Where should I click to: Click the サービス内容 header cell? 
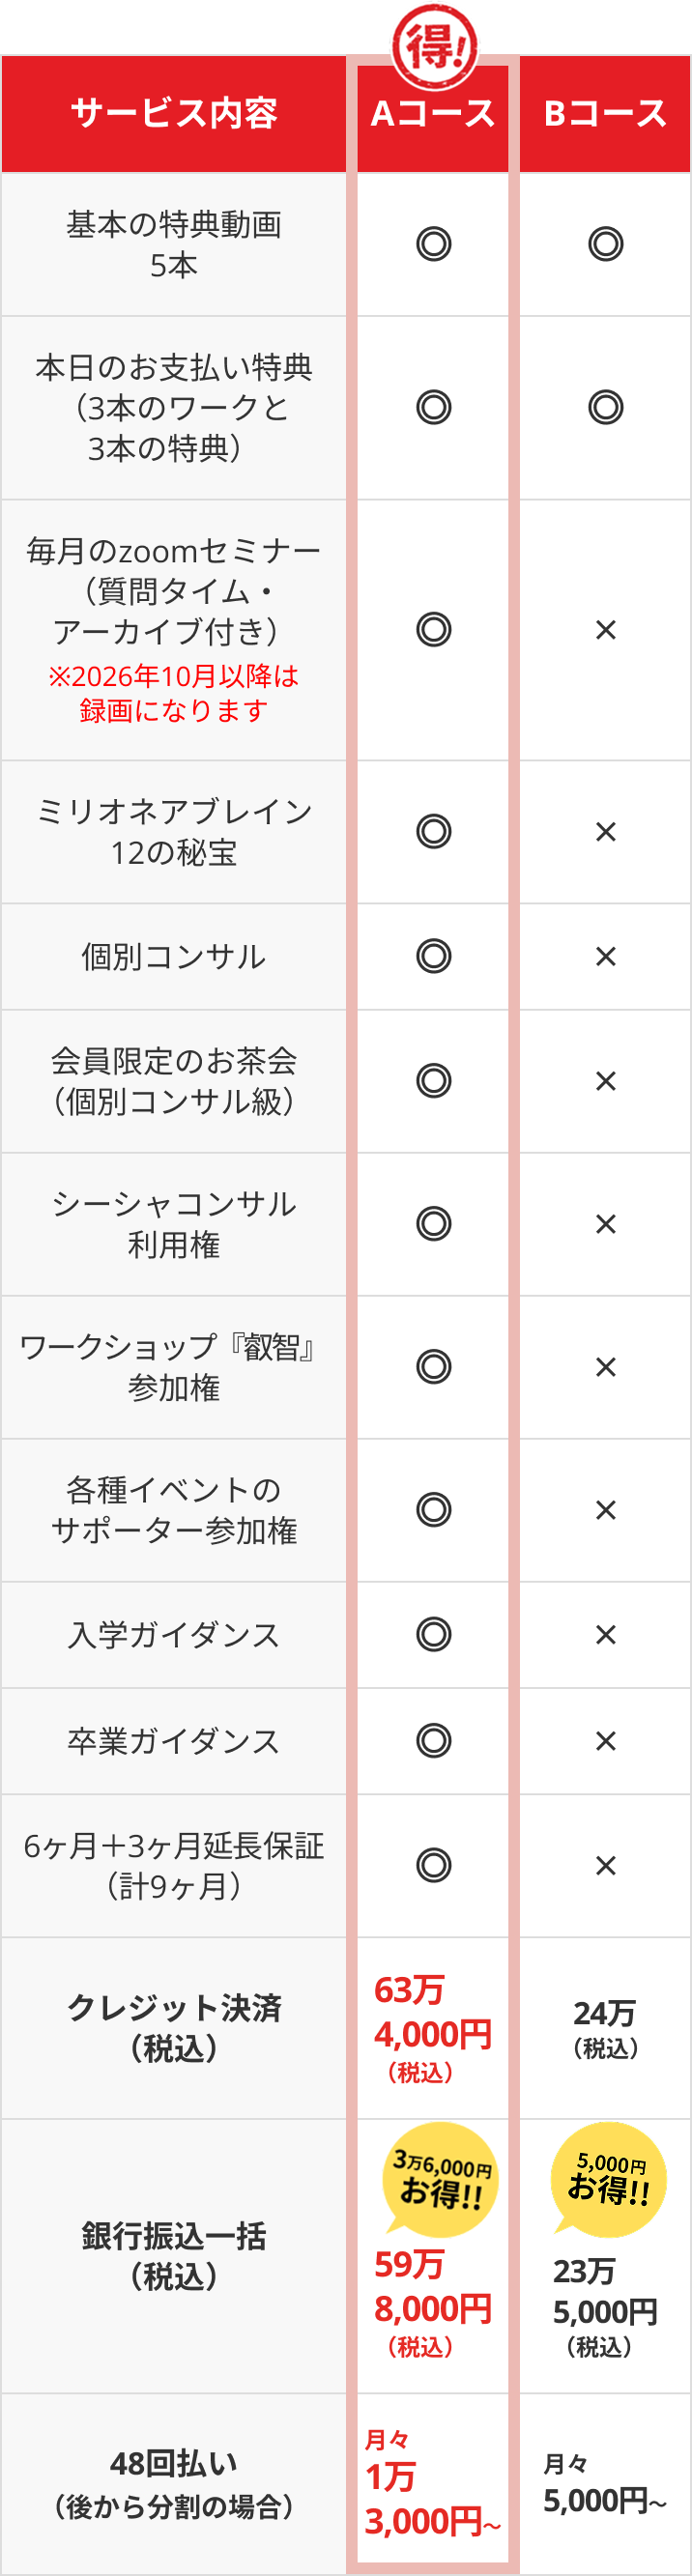[x=174, y=114]
